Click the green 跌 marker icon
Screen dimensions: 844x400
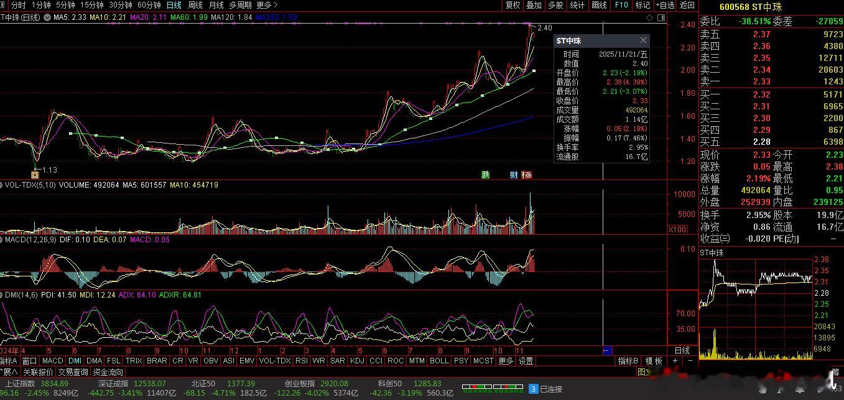click(485, 175)
